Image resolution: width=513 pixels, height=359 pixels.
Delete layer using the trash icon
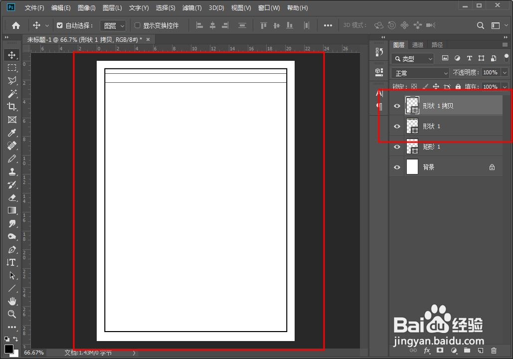click(x=494, y=351)
